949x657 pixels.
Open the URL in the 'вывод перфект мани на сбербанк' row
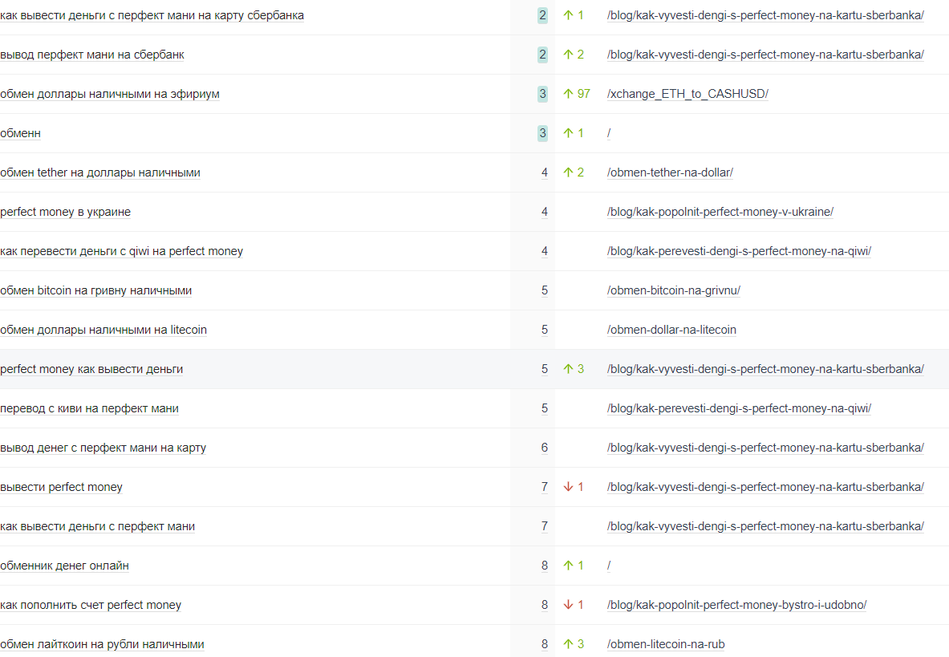pos(765,55)
